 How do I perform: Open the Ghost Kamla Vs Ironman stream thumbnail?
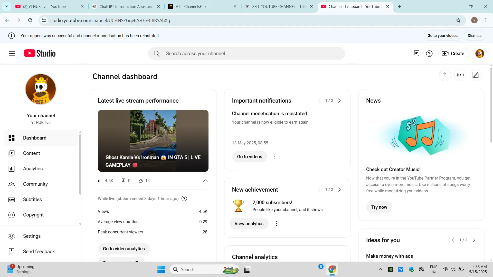(153, 141)
